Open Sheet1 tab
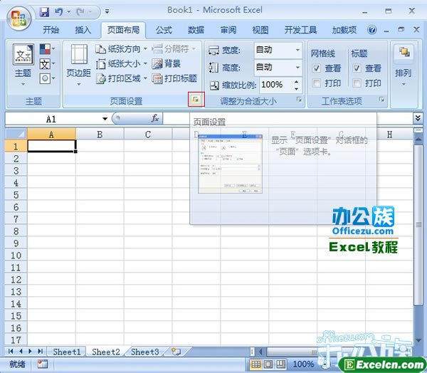Viewport: 427px width, 373px height. click(x=67, y=352)
